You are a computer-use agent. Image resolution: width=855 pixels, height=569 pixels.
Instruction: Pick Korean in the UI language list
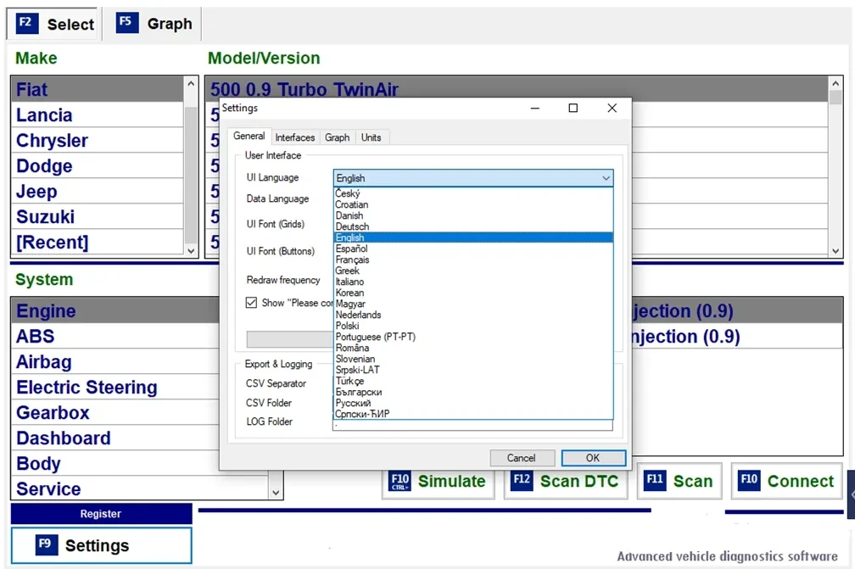click(x=472, y=293)
